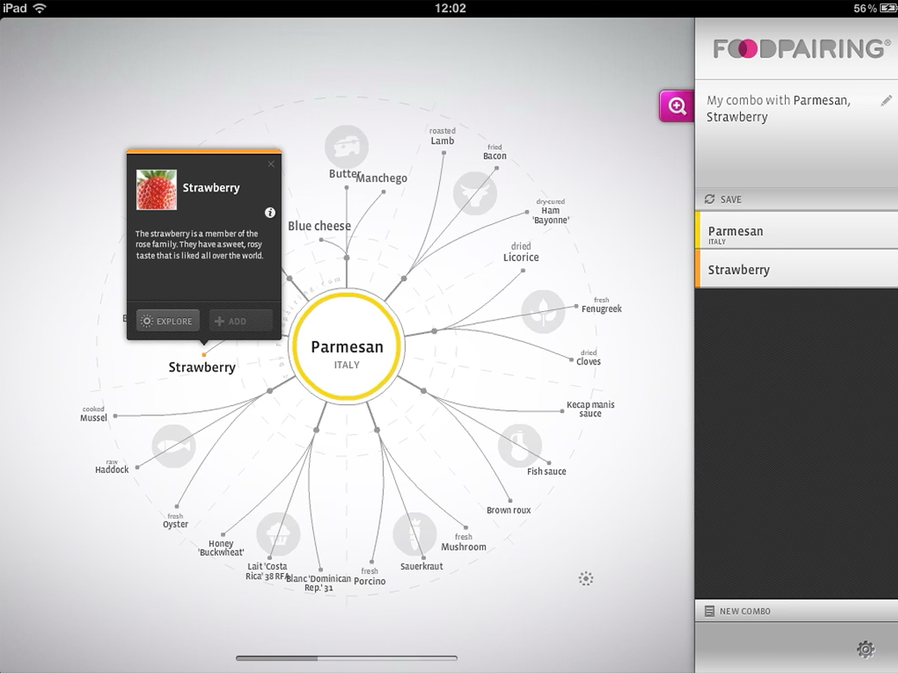Open settings gear in the sidebar footer
Image resolution: width=898 pixels, height=673 pixels.
tap(865, 650)
